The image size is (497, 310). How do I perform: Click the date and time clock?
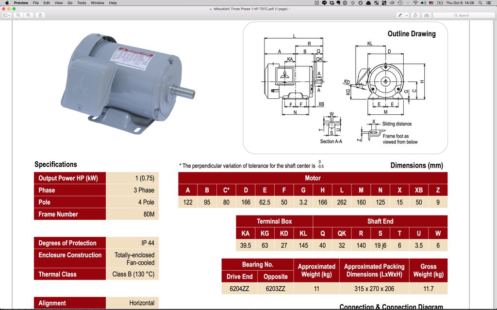click(x=459, y=3)
